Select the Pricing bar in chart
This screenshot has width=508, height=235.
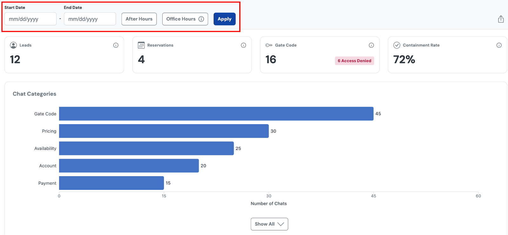tap(164, 131)
